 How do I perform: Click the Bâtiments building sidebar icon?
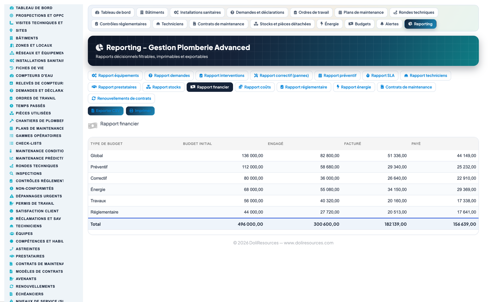[x=11, y=38]
